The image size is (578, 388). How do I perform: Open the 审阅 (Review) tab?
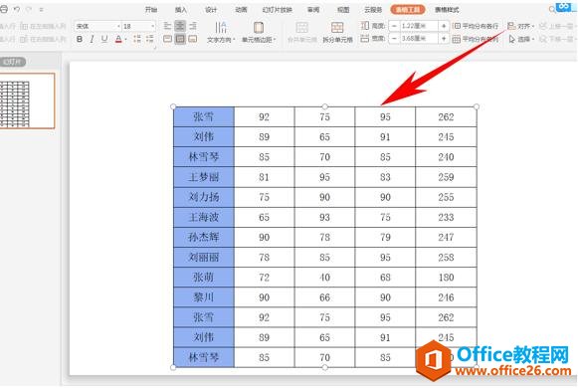click(313, 10)
